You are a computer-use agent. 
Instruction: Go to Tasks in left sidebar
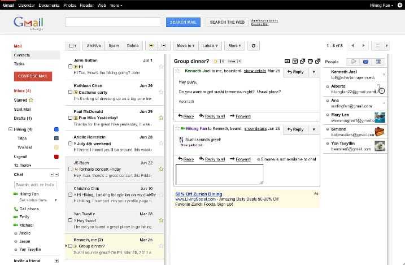click(19, 64)
